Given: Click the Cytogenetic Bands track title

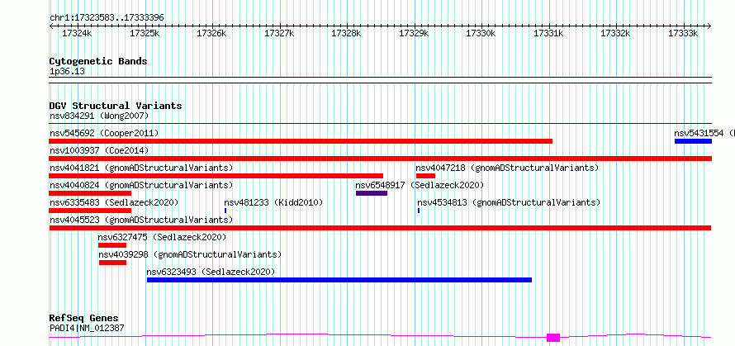Looking at the screenshot, I should [x=98, y=61].
